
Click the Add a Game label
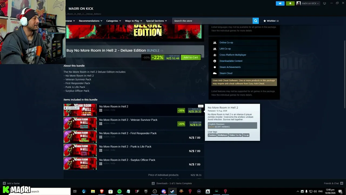[13, 183]
